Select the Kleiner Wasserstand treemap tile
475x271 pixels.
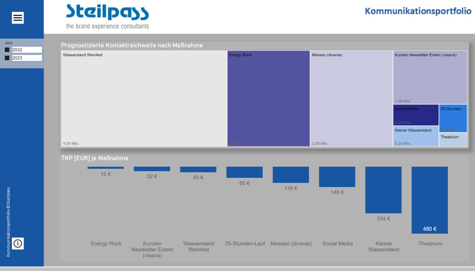pos(416,136)
